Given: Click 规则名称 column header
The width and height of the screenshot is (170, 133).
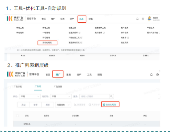Looking at the screenshot, I should tap(52, 55).
